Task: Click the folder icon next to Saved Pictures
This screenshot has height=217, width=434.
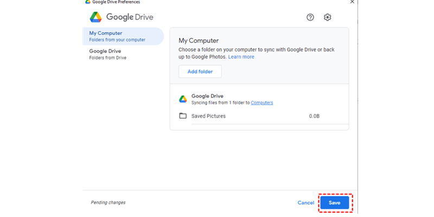Action: coord(183,116)
